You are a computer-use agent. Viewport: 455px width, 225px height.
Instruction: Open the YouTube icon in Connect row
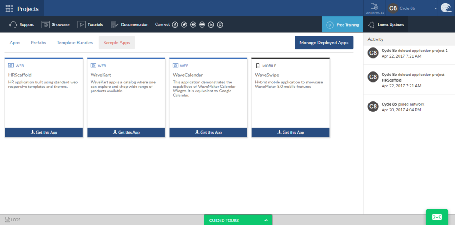tap(193, 25)
